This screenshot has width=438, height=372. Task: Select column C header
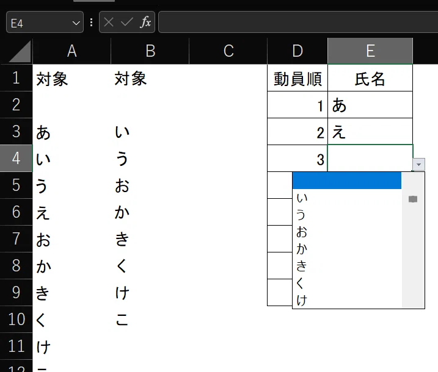tap(228, 51)
